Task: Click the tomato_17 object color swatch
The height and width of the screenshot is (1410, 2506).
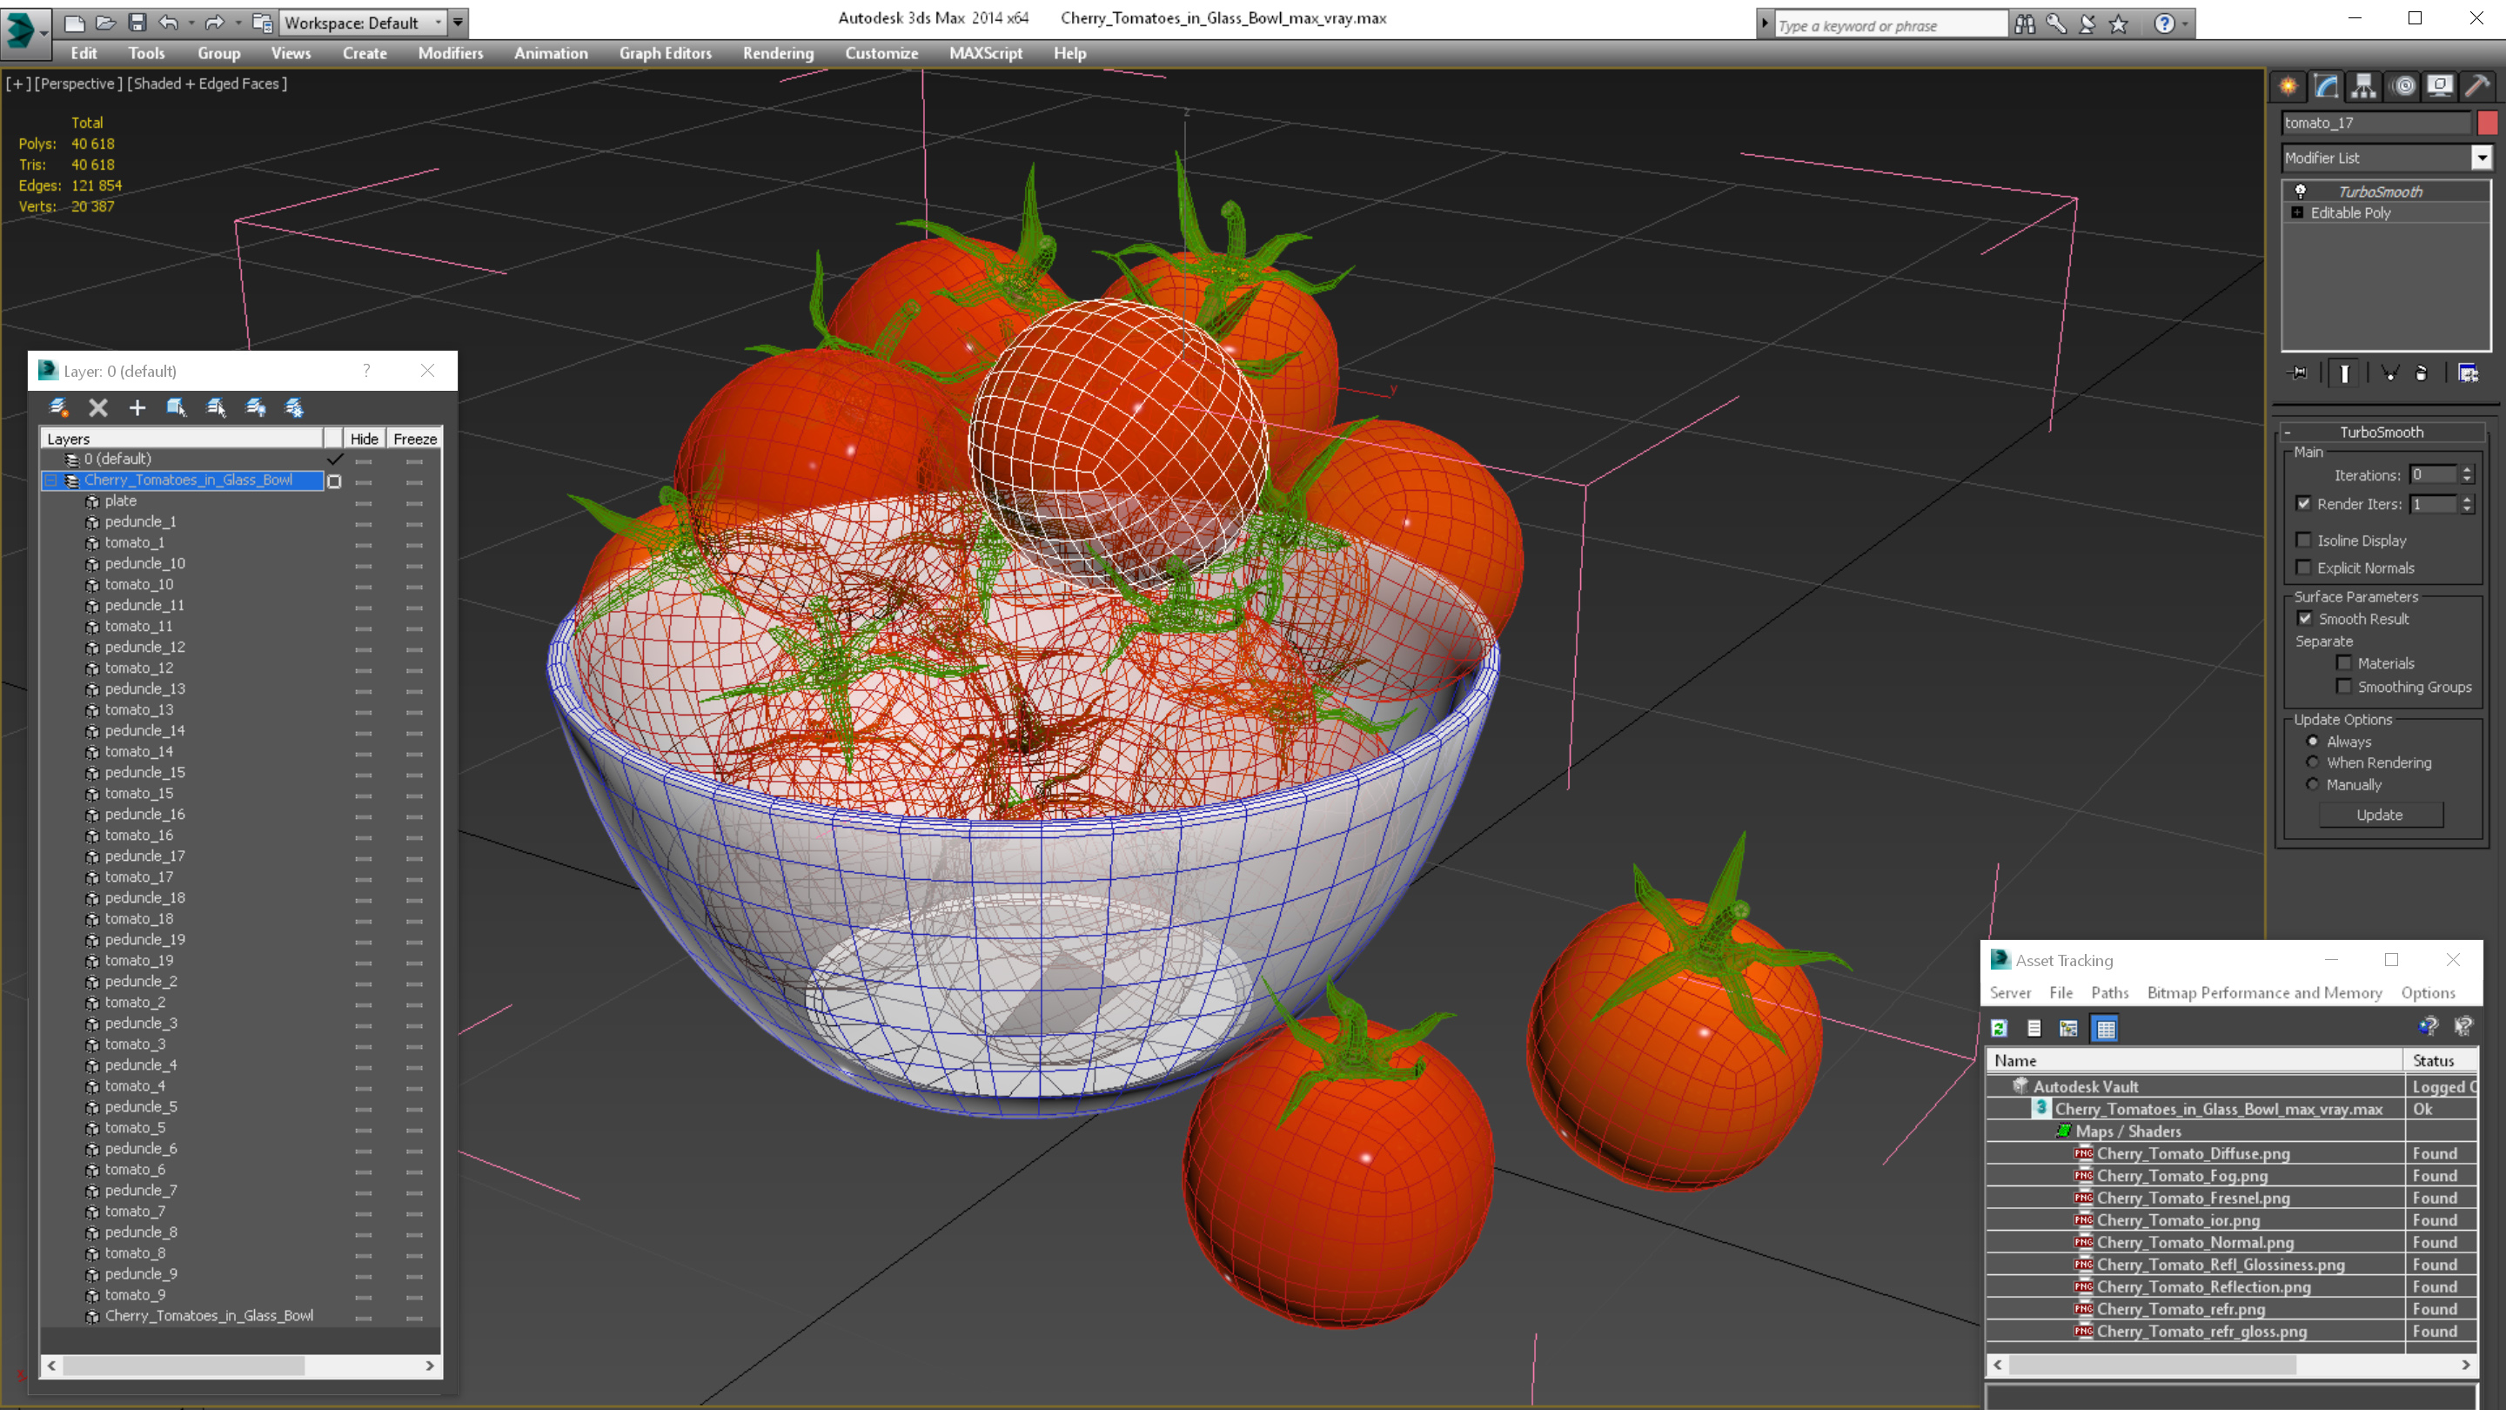Action: pyautogui.click(x=2488, y=123)
